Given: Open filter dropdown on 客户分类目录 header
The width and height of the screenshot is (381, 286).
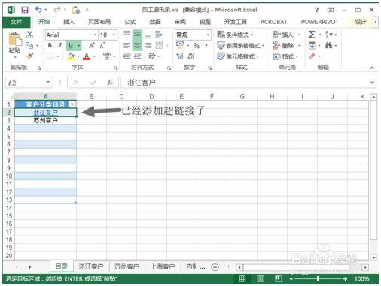Looking at the screenshot, I should (72, 104).
